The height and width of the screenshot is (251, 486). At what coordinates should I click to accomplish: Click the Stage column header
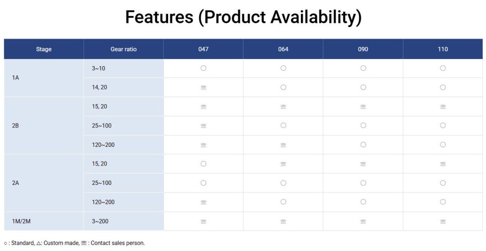coord(44,49)
